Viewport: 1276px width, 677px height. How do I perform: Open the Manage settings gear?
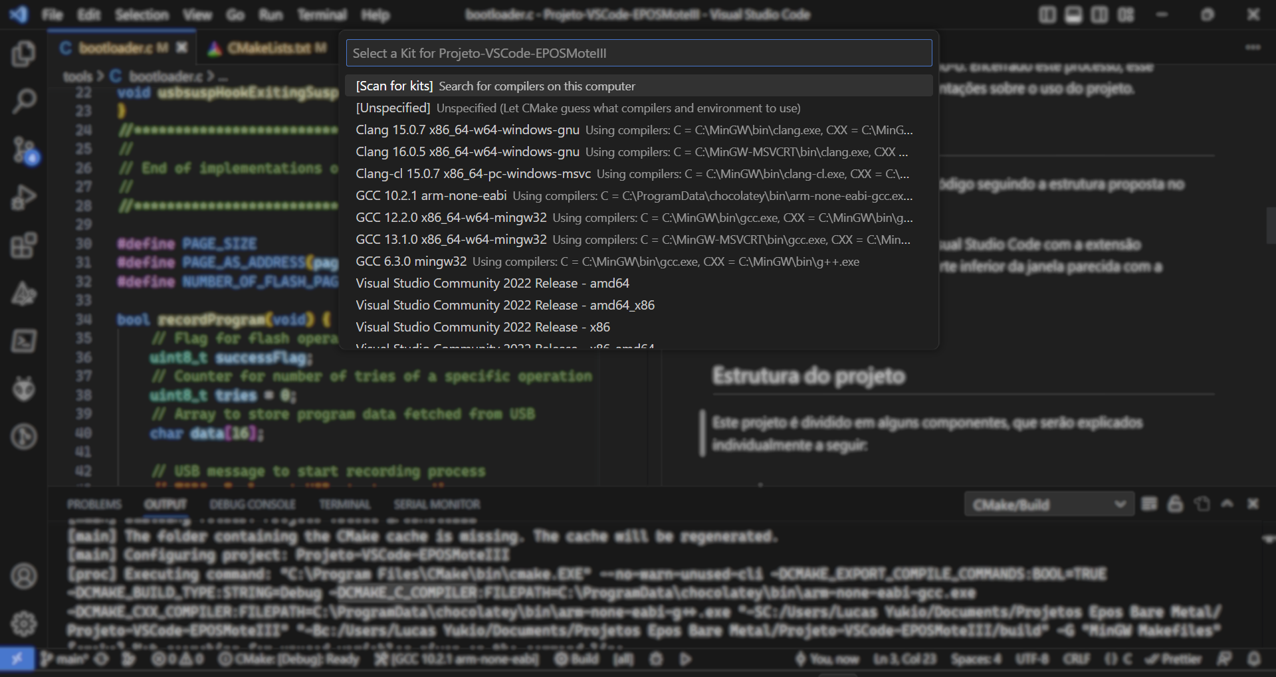(24, 624)
